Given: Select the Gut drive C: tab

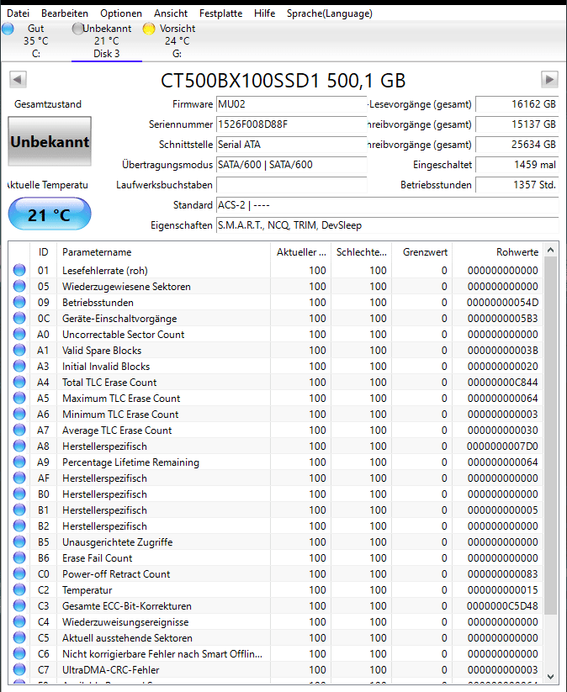Looking at the screenshot, I should (x=36, y=41).
